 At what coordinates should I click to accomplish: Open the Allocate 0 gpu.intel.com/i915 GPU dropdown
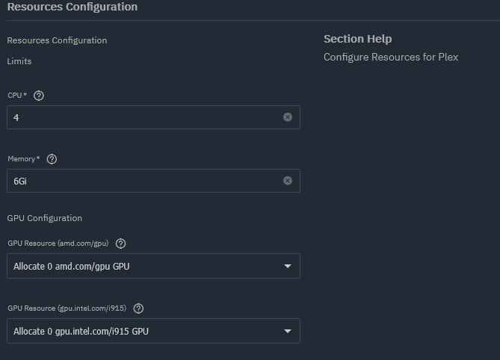click(x=153, y=331)
